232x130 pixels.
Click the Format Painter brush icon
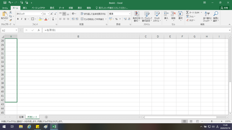(10, 20)
